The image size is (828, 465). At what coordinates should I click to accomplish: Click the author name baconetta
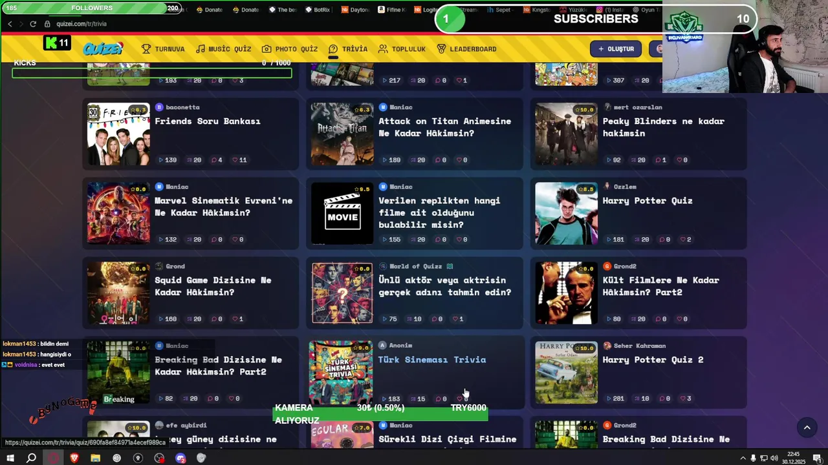pyautogui.click(x=182, y=107)
